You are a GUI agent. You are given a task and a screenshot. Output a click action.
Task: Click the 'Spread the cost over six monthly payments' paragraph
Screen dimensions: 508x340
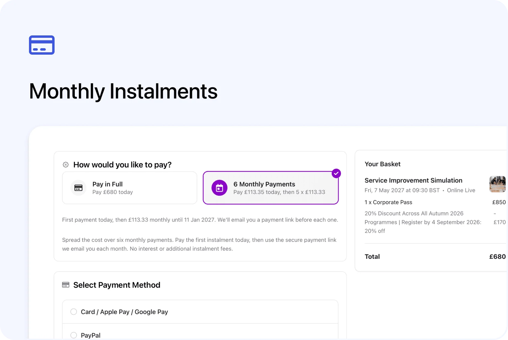(199, 244)
